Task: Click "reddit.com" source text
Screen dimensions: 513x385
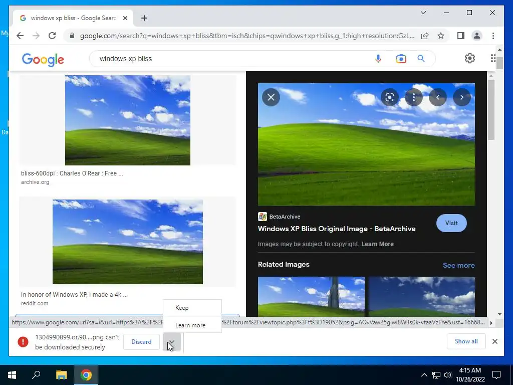Action: pyautogui.click(x=35, y=303)
